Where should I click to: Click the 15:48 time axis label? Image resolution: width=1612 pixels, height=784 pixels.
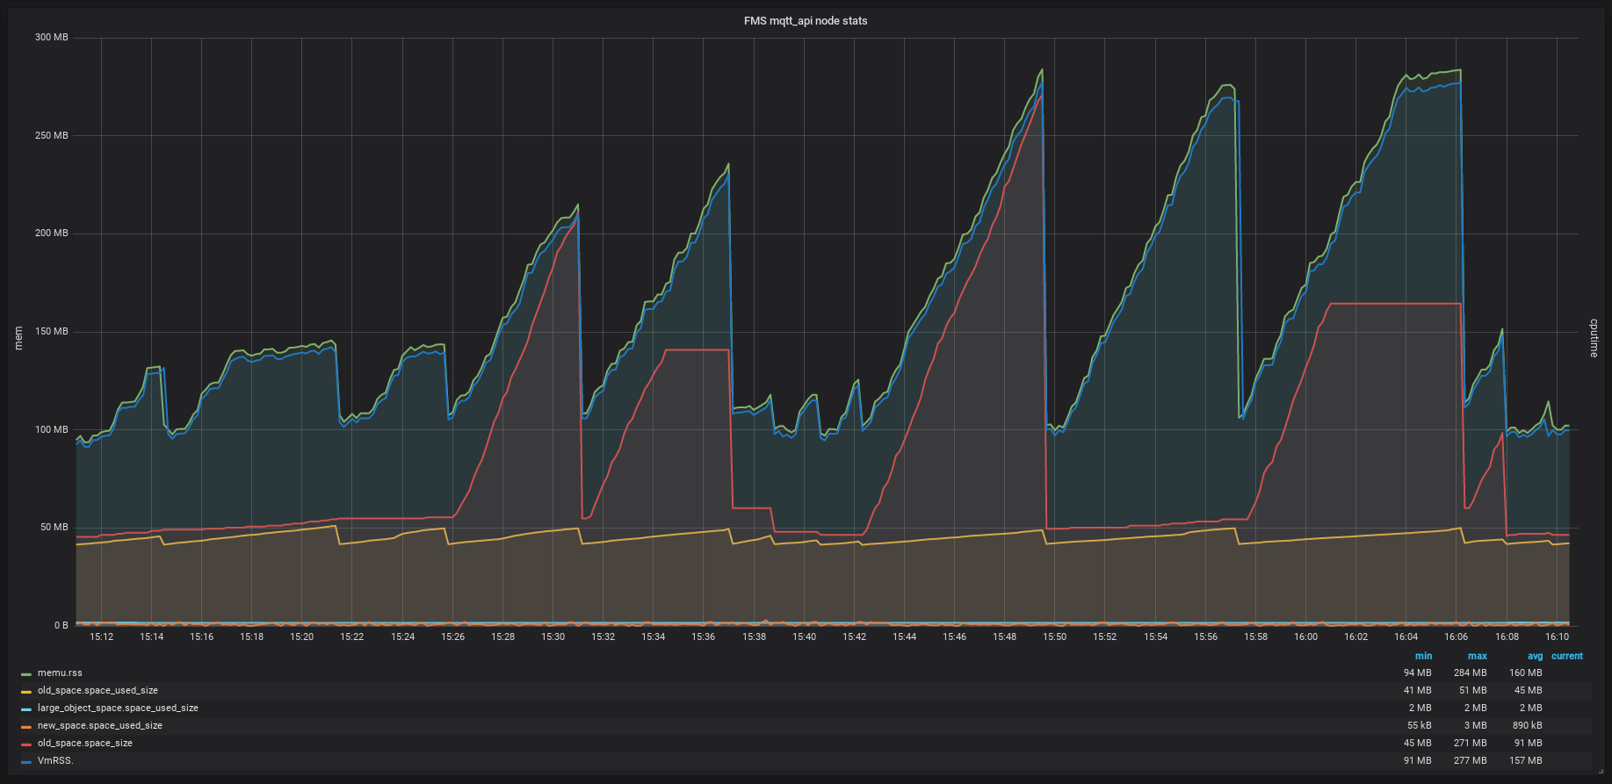pyautogui.click(x=1005, y=637)
